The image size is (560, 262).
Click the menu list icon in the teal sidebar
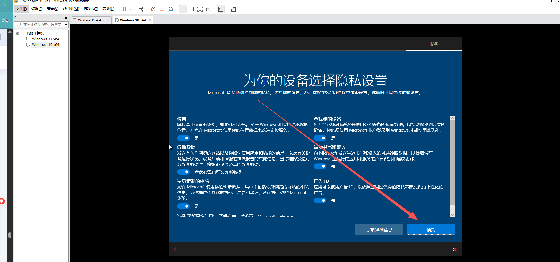point(5,20)
